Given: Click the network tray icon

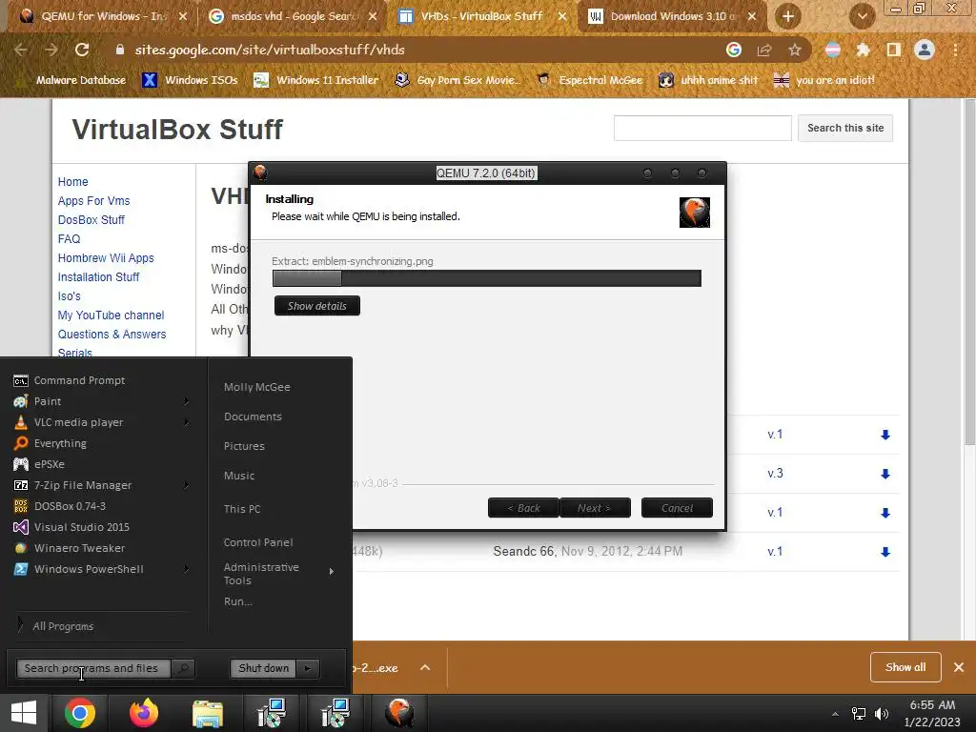Looking at the screenshot, I should tap(859, 713).
